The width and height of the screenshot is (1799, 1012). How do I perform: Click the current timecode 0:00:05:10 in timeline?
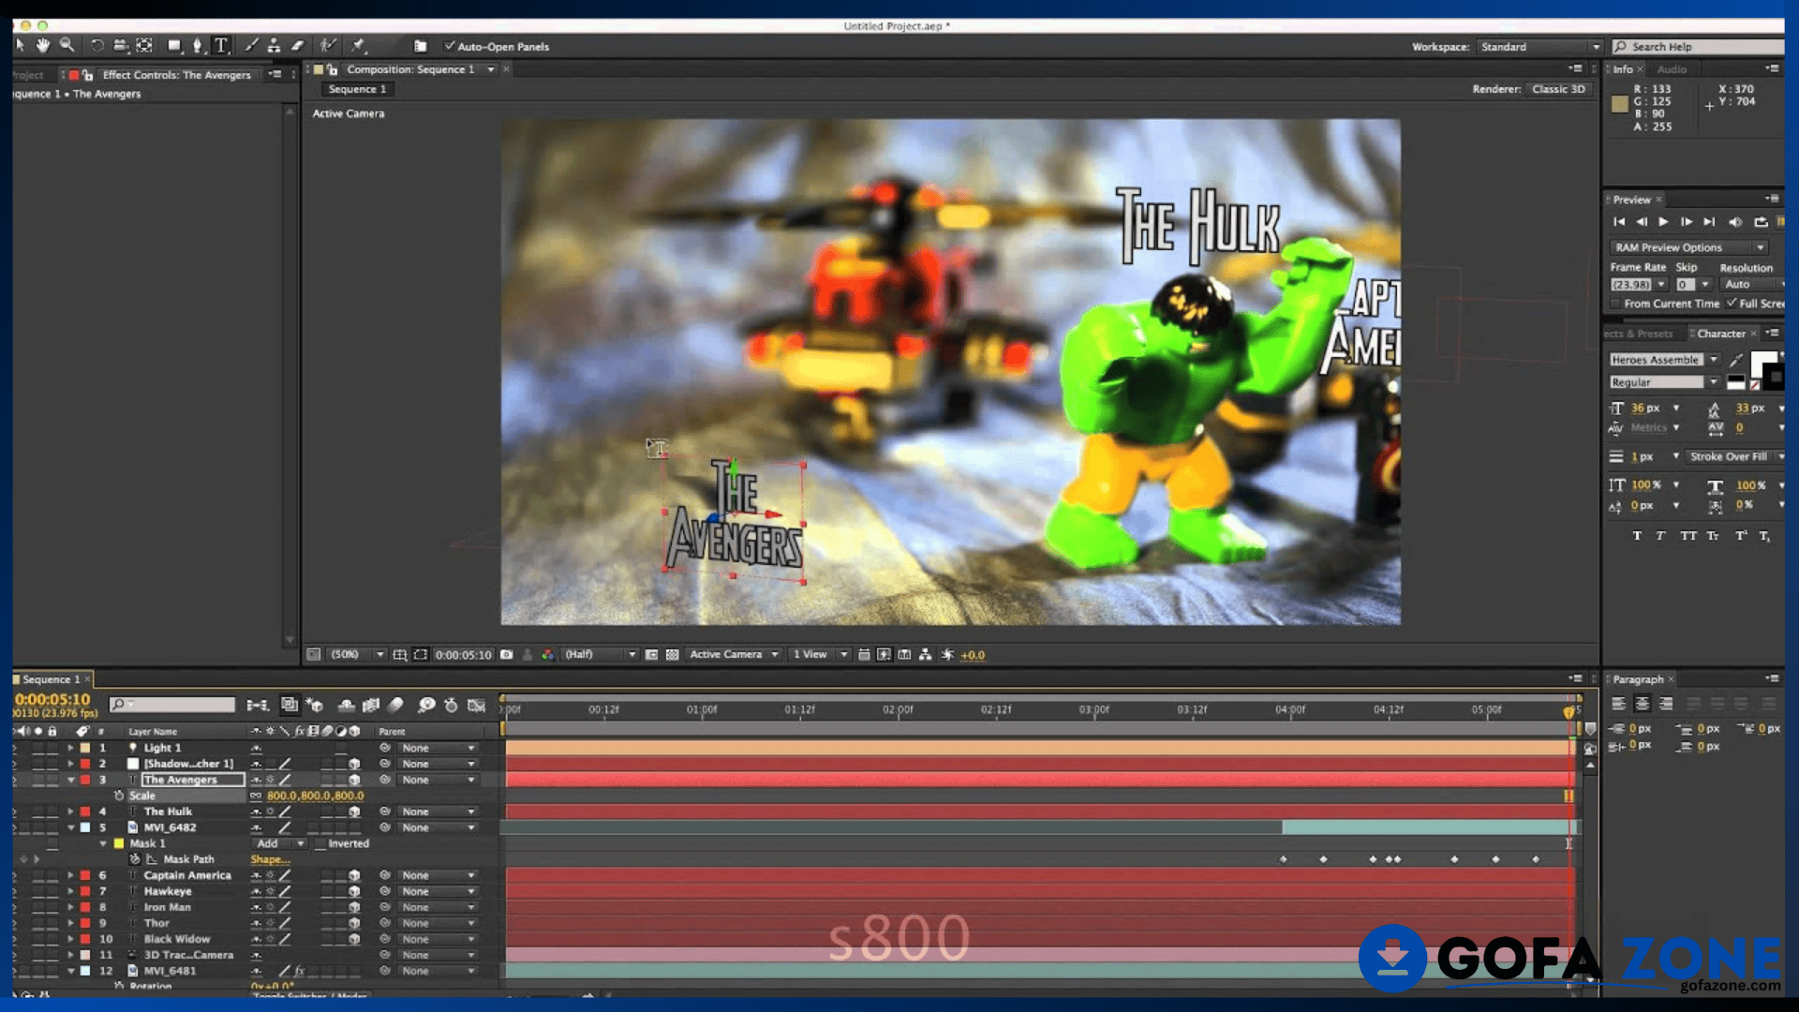pos(52,700)
